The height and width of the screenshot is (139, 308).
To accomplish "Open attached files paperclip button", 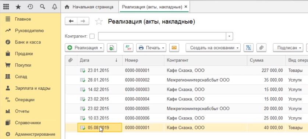I will point(261,48).
